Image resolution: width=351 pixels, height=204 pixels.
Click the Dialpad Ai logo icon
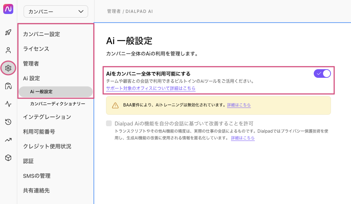point(8,9)
